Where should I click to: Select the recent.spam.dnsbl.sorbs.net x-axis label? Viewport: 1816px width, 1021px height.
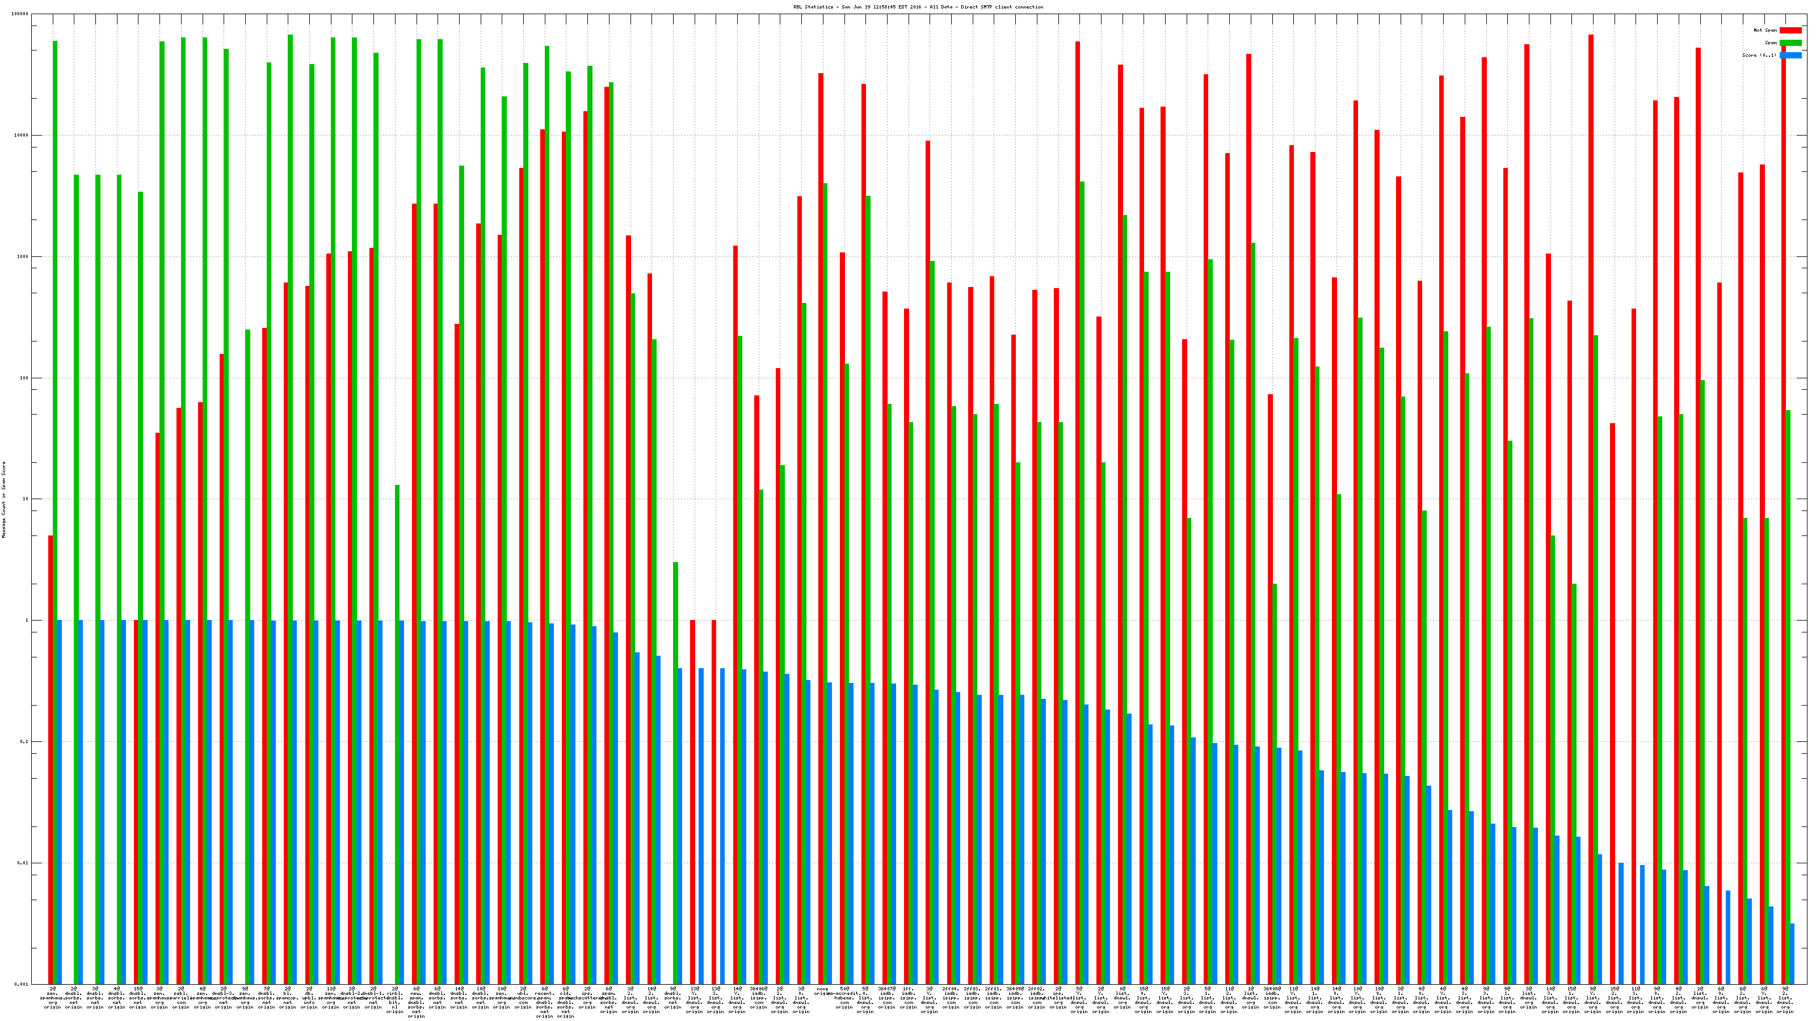544,1004
